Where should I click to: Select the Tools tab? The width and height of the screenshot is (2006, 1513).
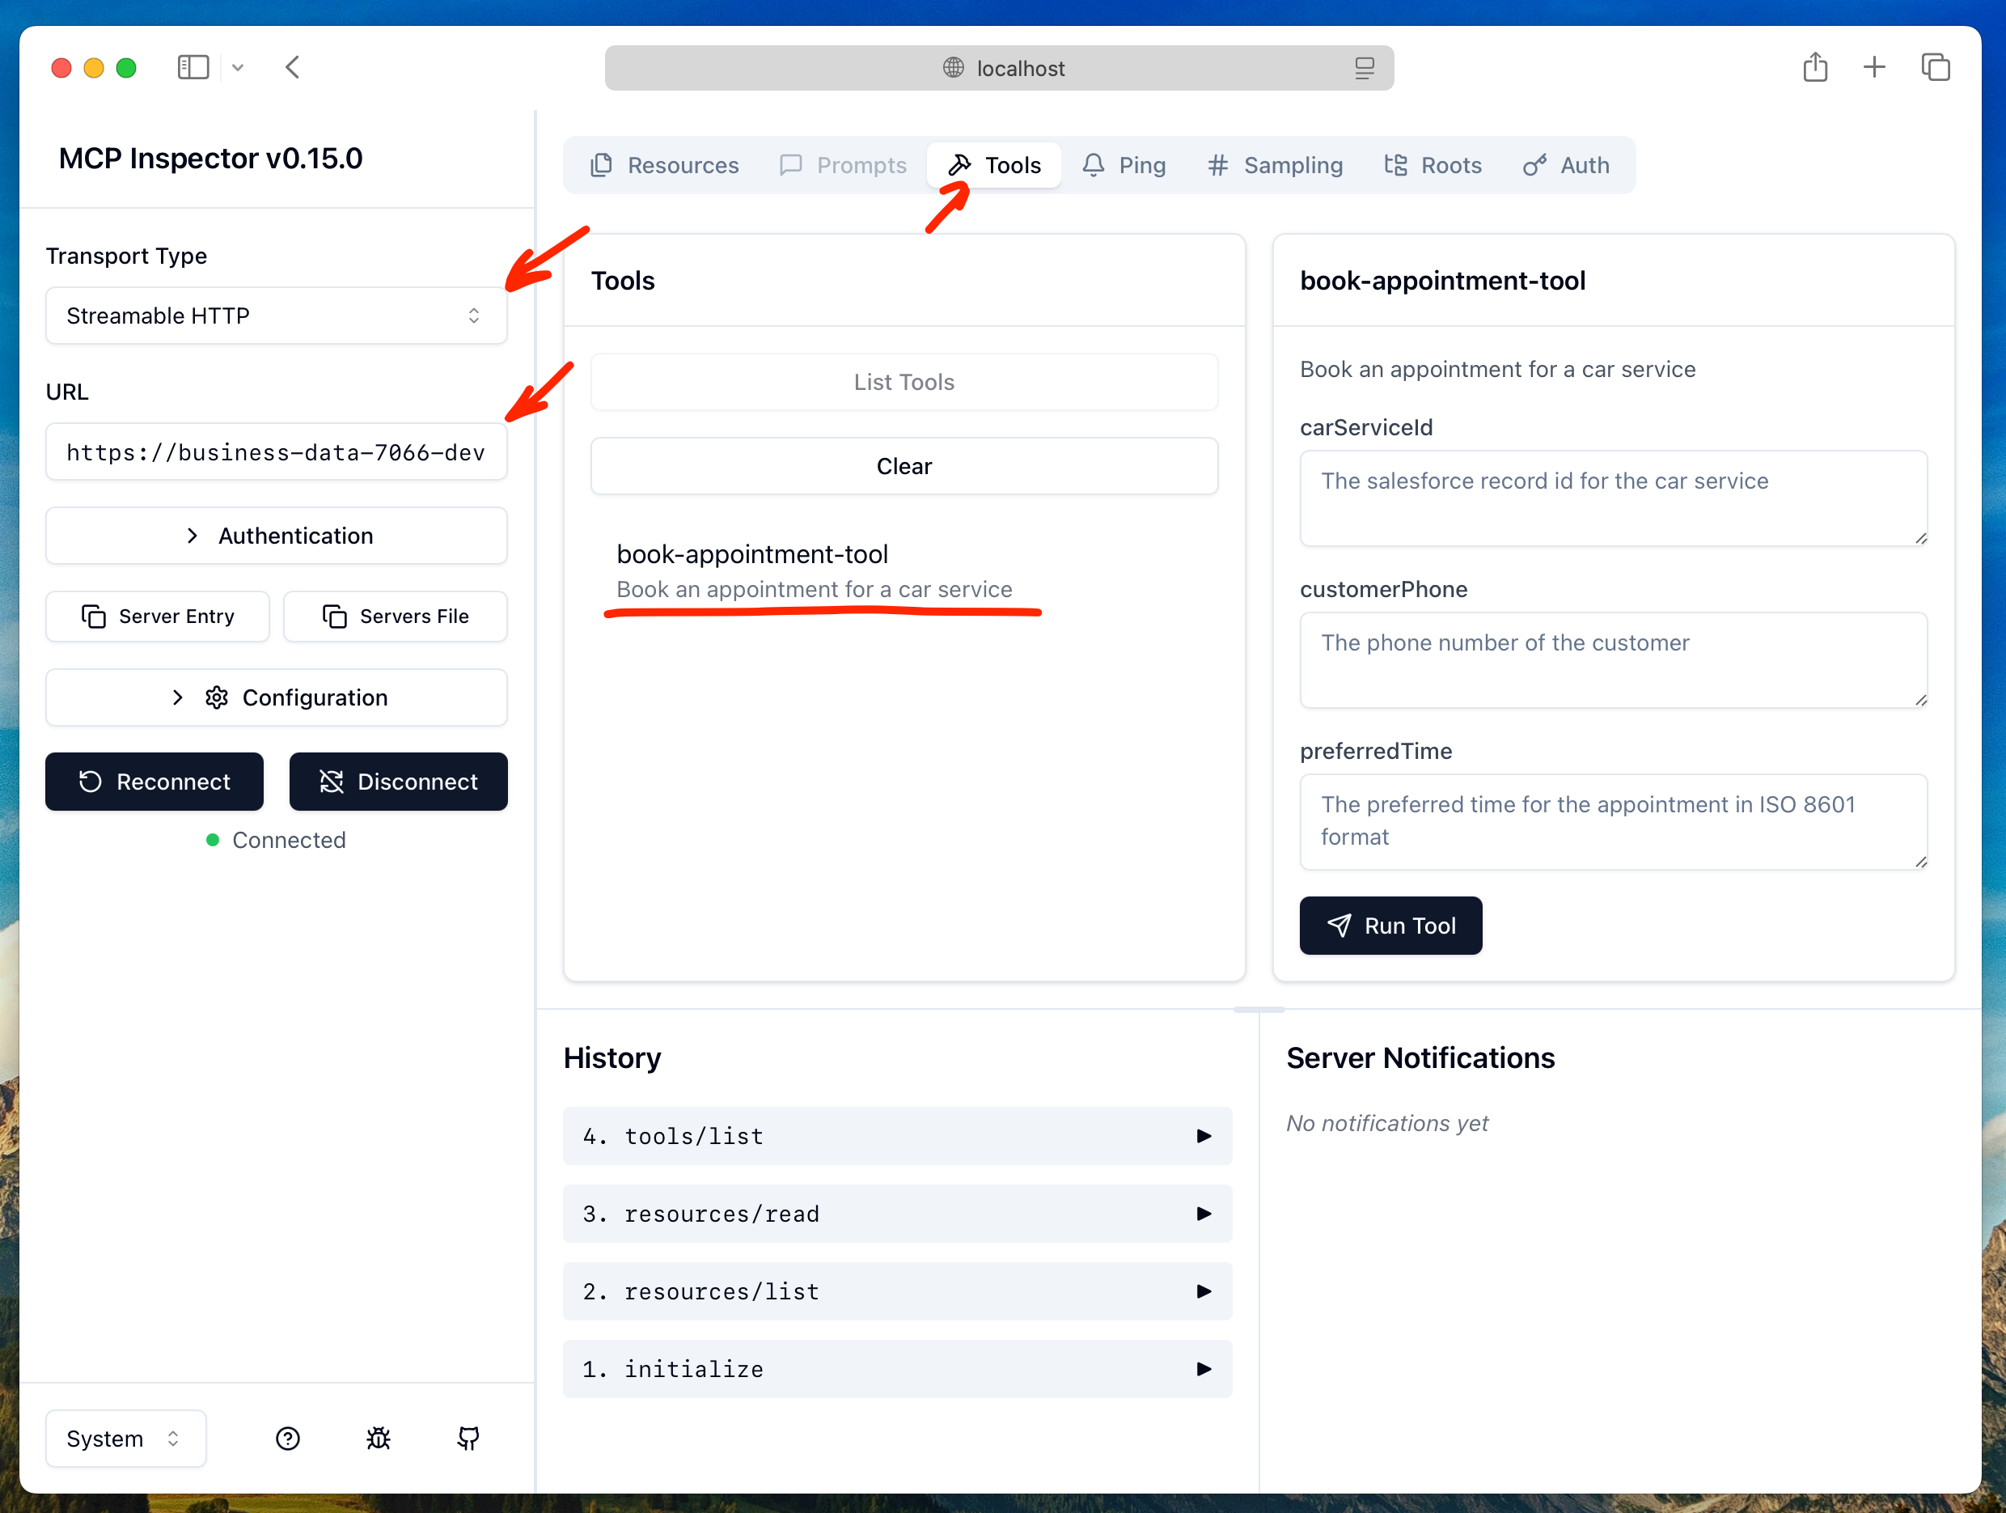(995, 165)
